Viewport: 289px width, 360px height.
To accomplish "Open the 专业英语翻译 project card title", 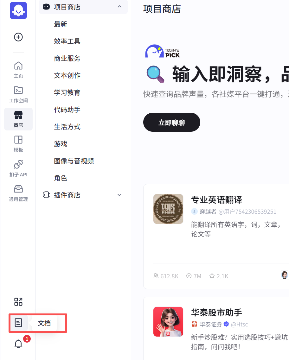I will (216, 200).
